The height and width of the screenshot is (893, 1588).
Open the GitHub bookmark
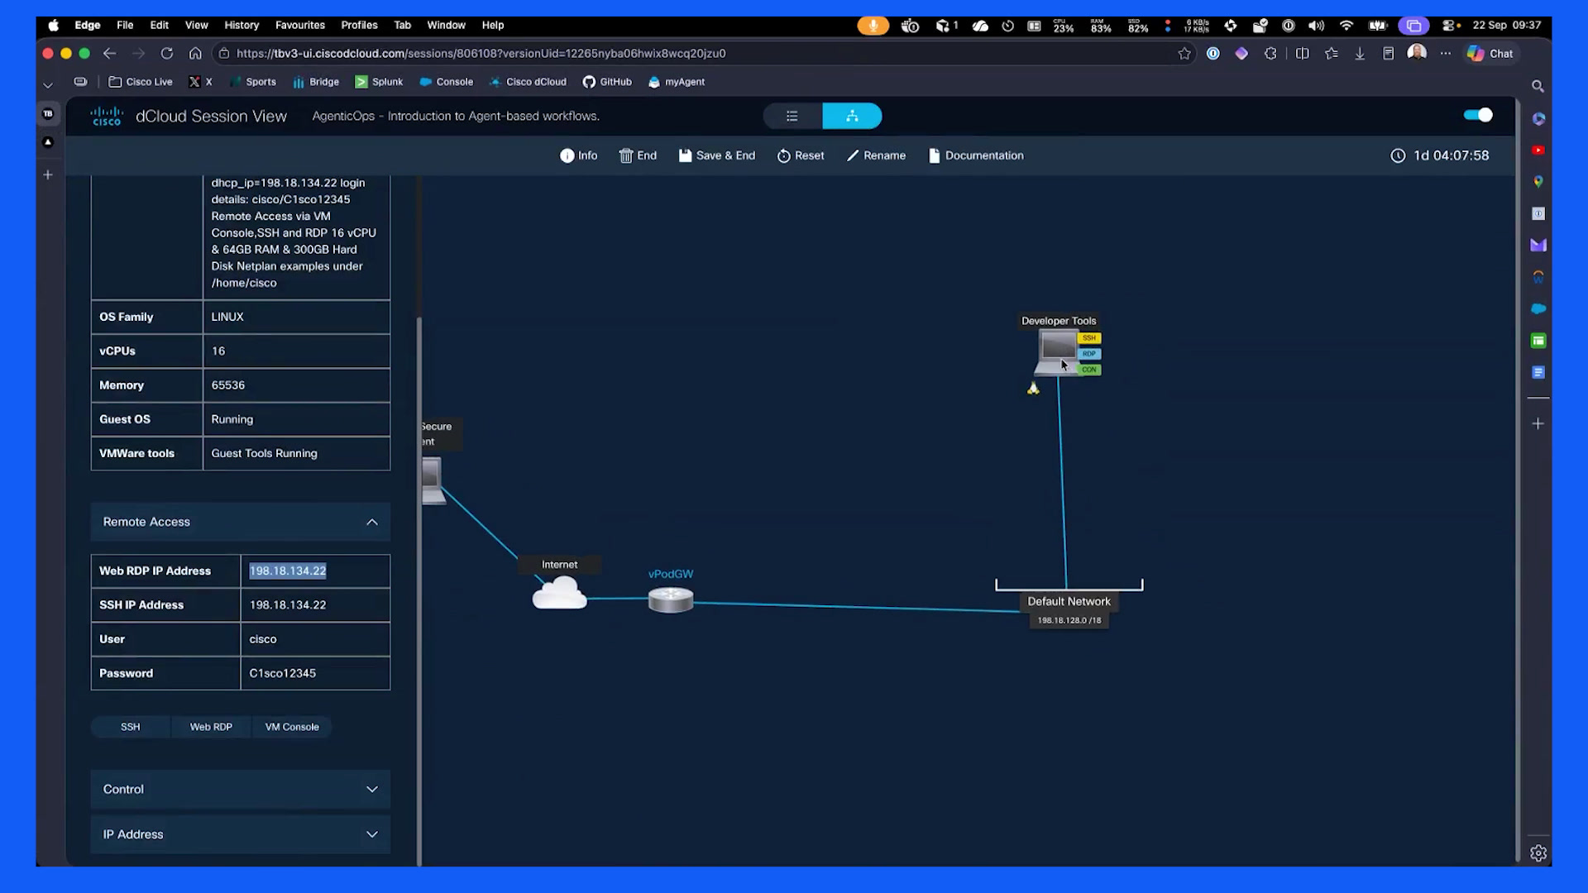(607, 82)
